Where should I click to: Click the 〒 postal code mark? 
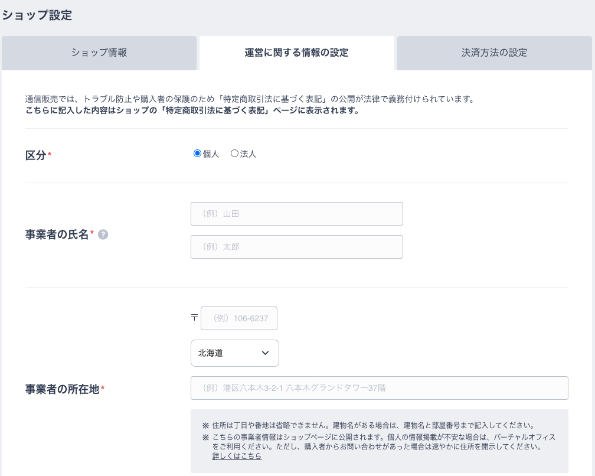coord(194,318)
